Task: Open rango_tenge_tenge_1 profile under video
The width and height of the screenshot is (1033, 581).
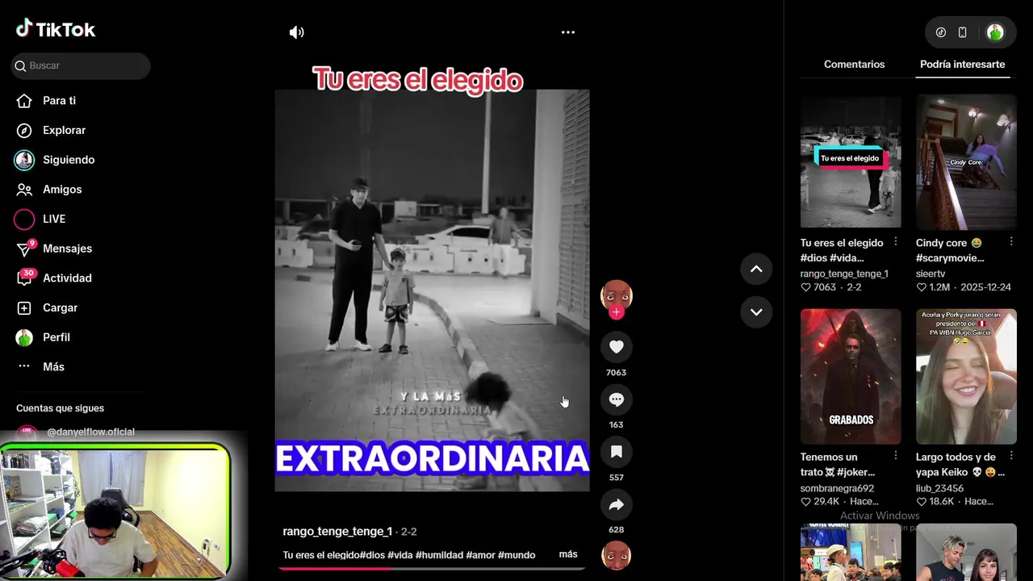Action: (x=337, y=531)
